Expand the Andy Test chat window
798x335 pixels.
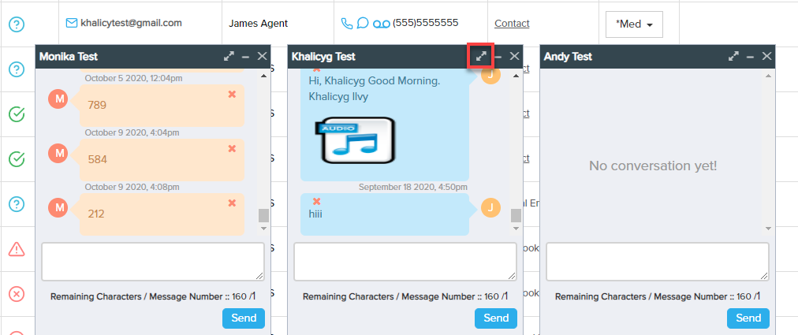tap(733, 56)
